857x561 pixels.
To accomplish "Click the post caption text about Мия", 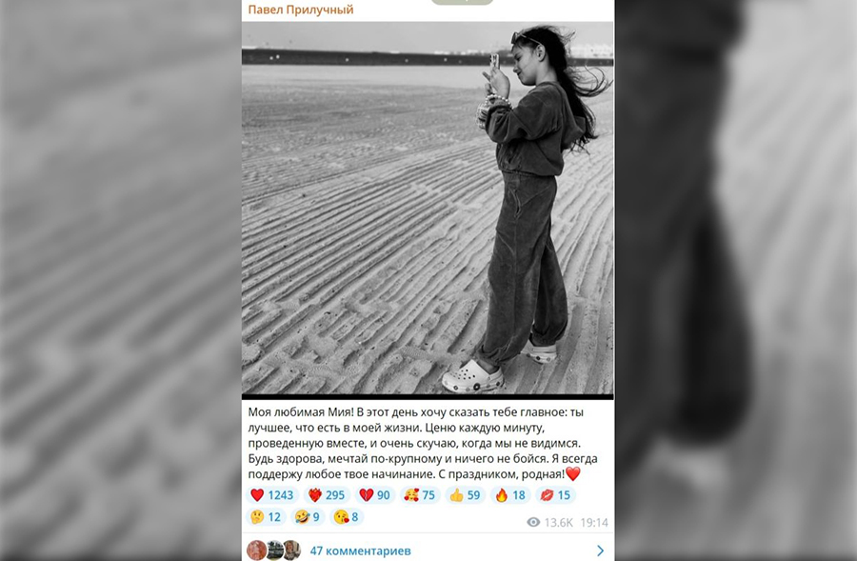I will [423, 443].
